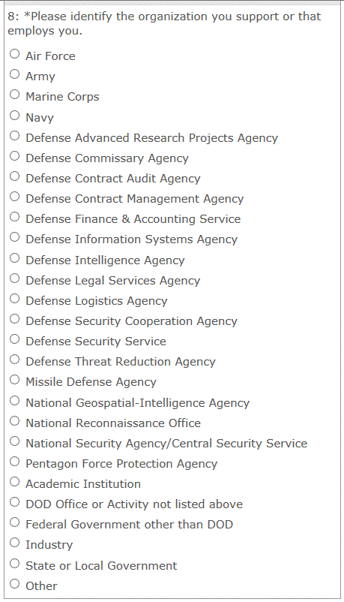
Task: Select Defense Advanced Research Projects Agency
Action: coord(14,136)
